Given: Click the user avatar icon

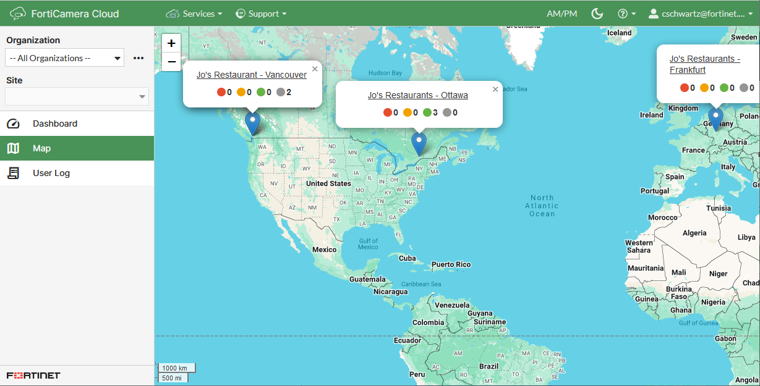Looking at the screenshot, I should coord(654,14).
